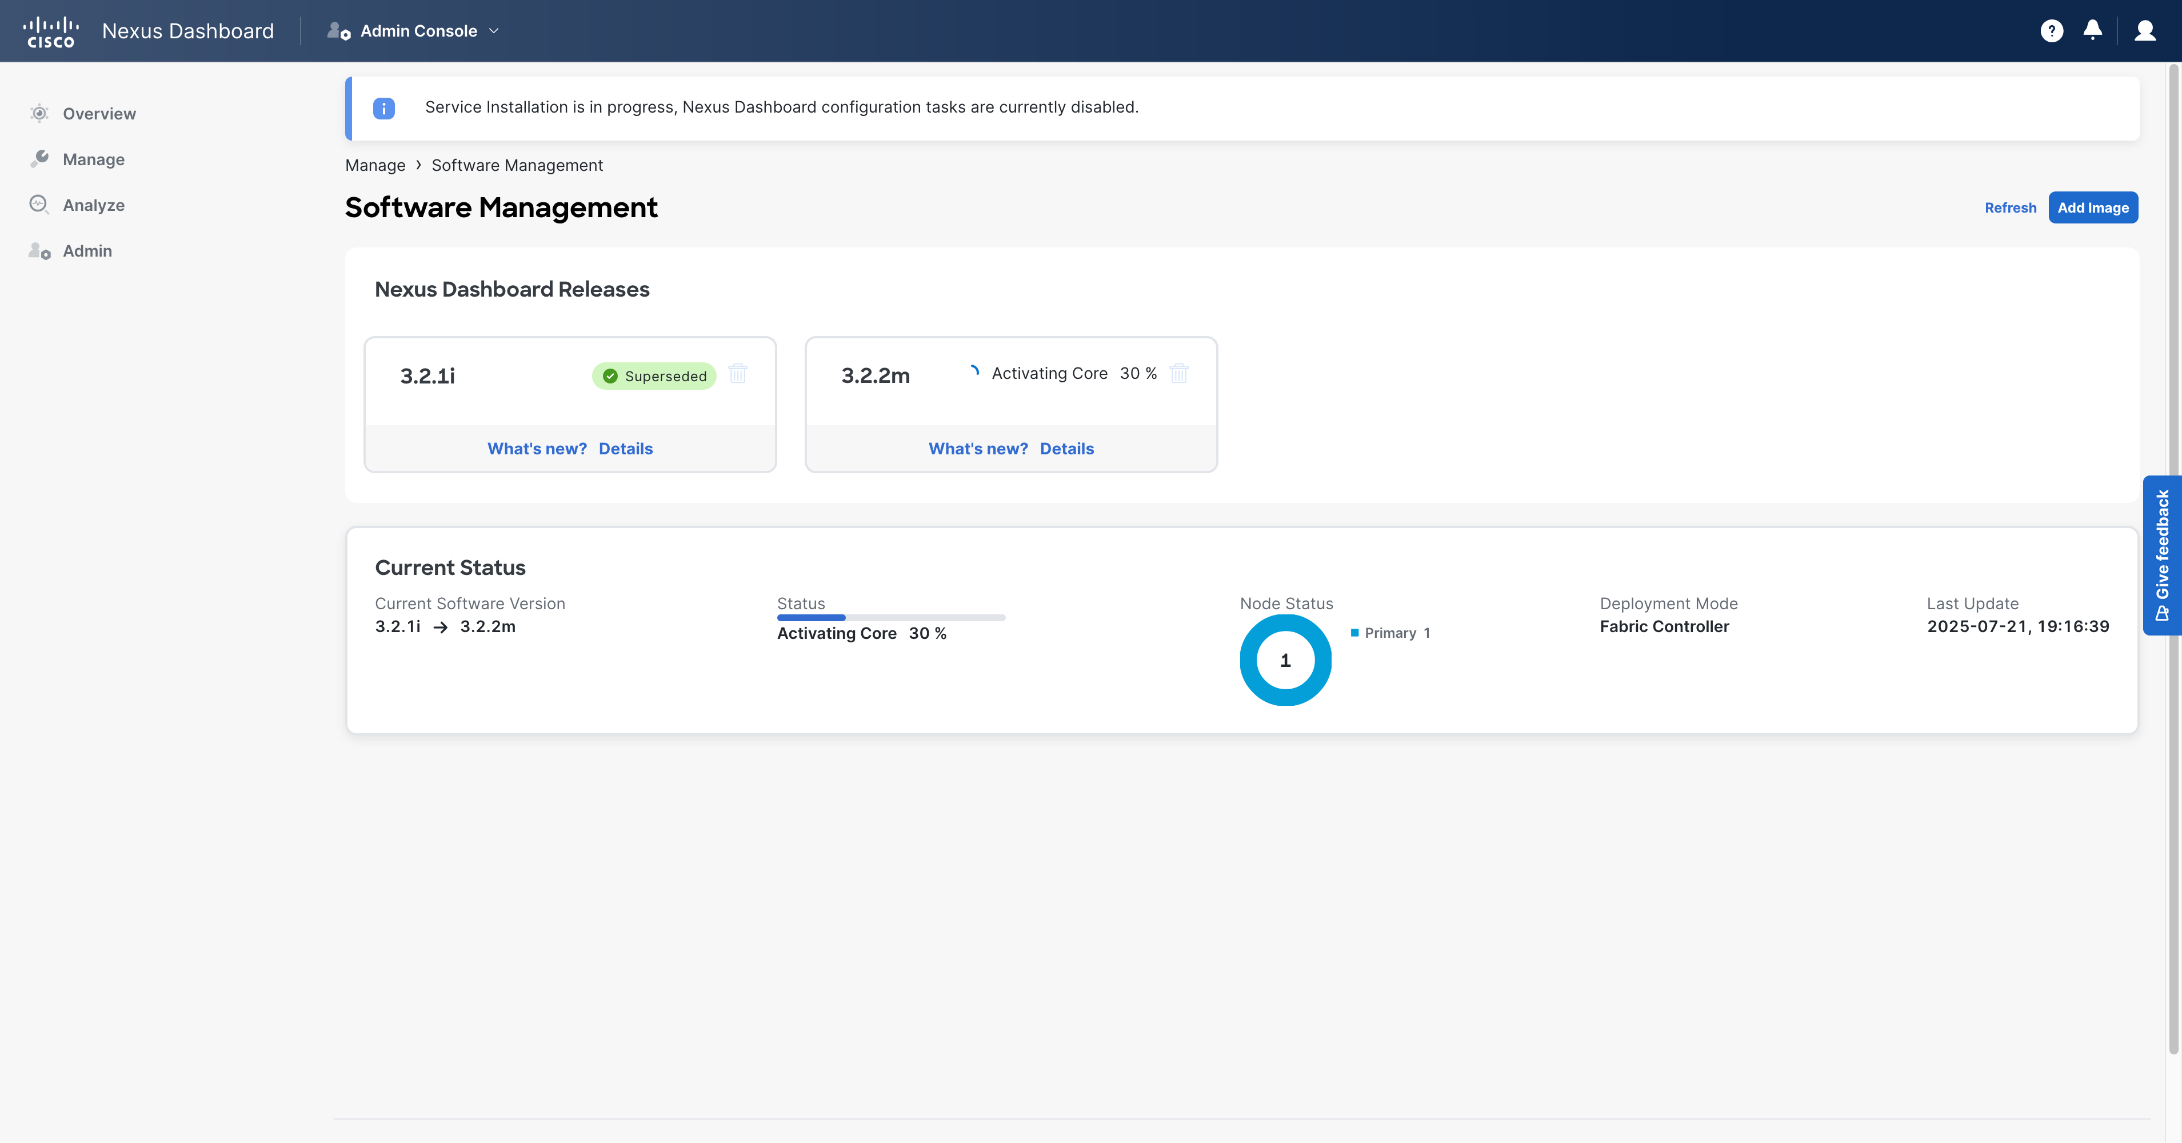
Task: Click the Give feedback icon
Action: click(x=2163, y=613)
